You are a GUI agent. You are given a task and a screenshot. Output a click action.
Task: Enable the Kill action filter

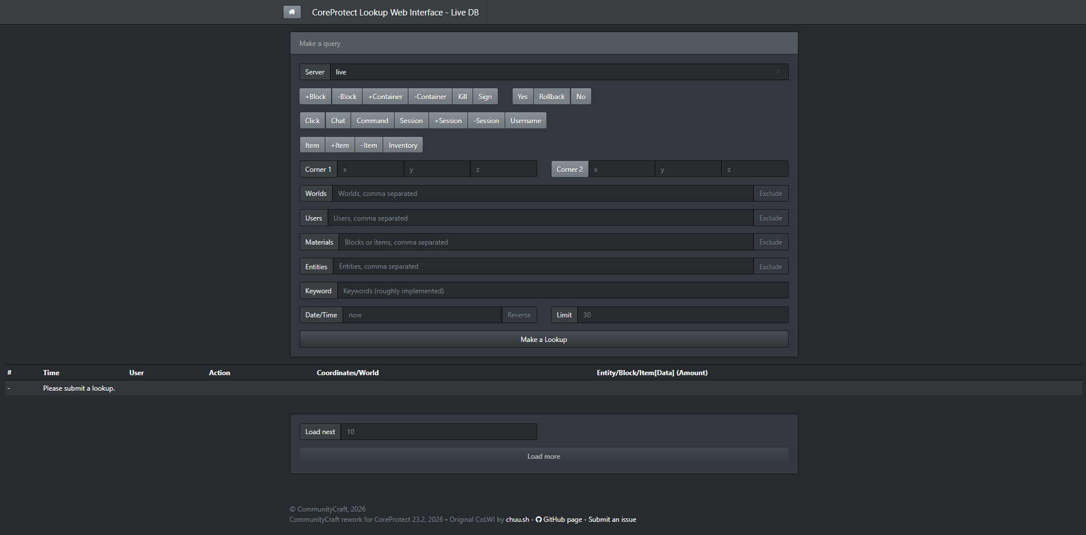click(x=463, y=97)
